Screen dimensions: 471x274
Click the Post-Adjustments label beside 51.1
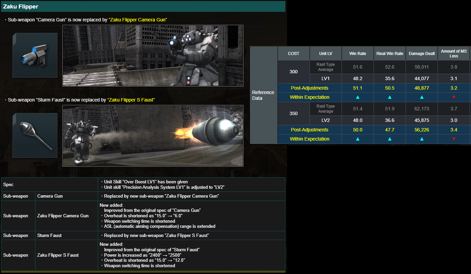pos(310,88)
